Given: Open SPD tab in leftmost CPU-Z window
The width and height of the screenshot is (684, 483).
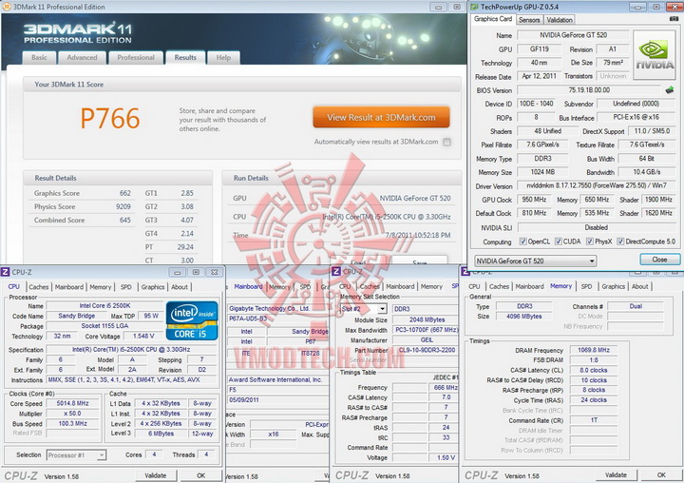Looking at the screenshot, I should (x=126, y=287).
